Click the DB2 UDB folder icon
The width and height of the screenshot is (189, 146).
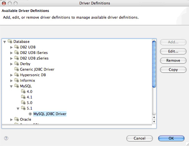17,47
